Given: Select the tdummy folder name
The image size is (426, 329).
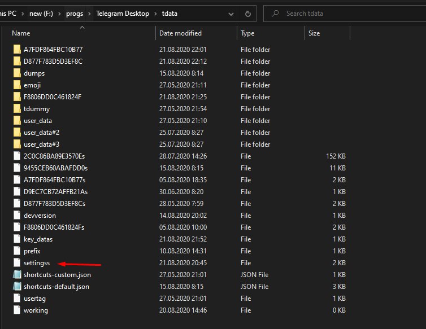Looking at the screenshot, I should [x=37, y=109].
